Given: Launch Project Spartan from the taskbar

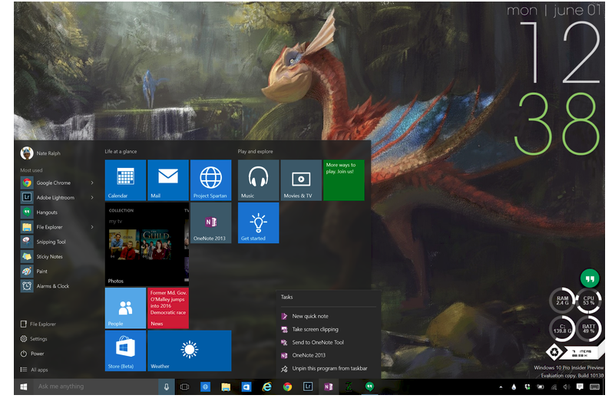Looking at the screenshot, I should tap(205, 387).
